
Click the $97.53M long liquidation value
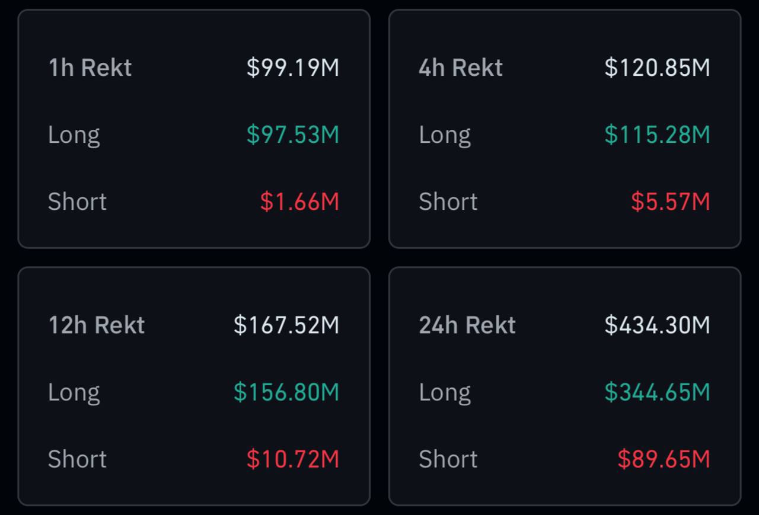(293, 135)
